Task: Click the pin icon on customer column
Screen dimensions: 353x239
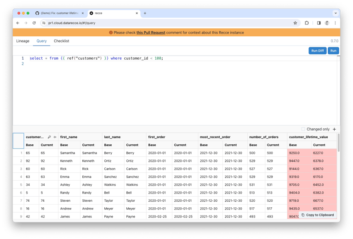Action: tap(55, 137)
